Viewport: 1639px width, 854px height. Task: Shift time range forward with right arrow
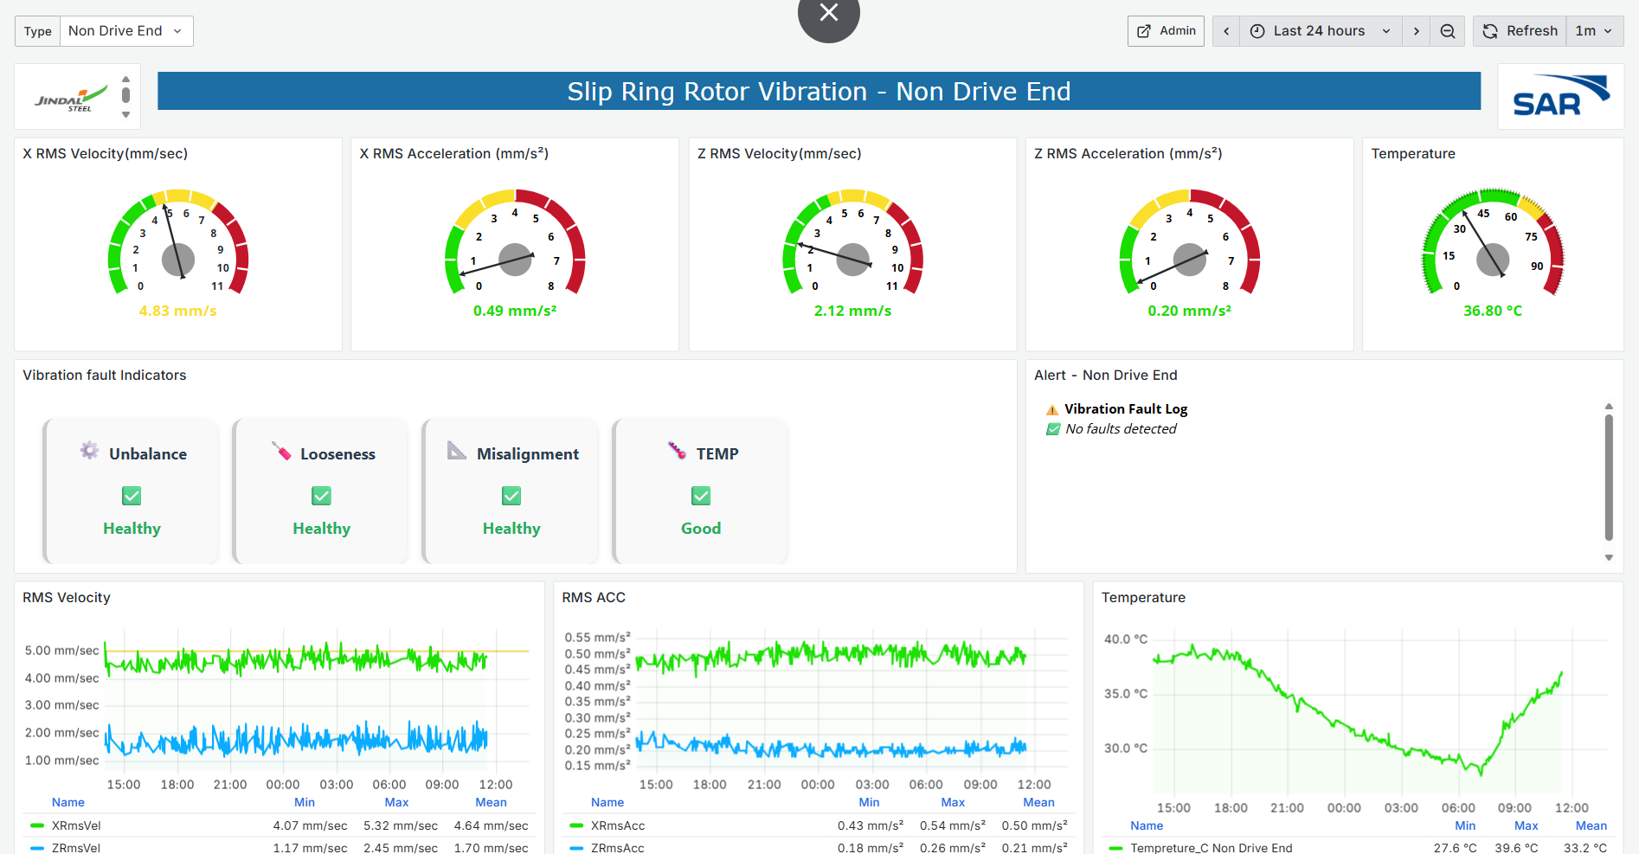pos(1416,31)
